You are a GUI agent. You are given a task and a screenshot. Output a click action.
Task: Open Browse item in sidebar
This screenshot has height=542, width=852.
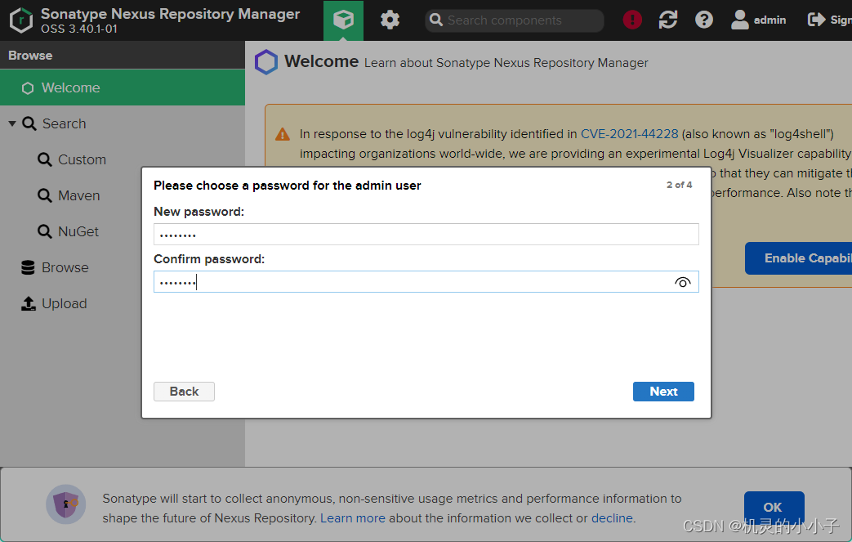click(65, 267)
